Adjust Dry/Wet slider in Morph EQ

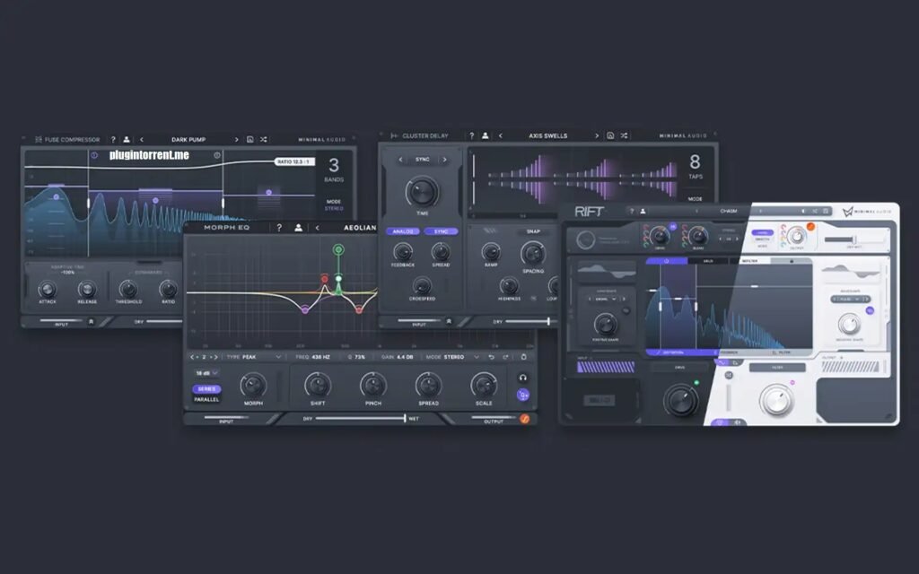pos(360,418)
